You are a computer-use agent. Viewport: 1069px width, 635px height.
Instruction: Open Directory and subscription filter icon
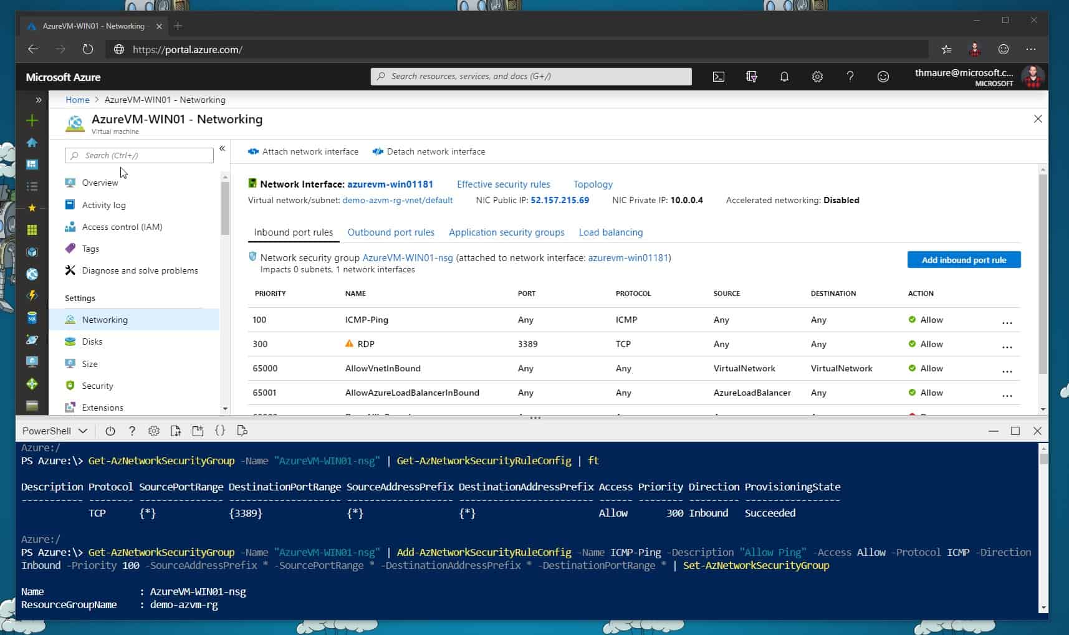751,77
